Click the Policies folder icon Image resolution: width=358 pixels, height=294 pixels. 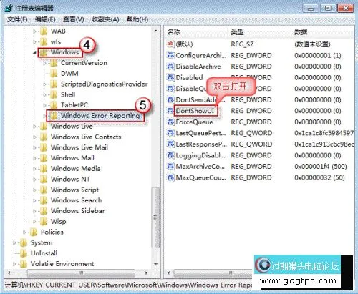(34, 232)
